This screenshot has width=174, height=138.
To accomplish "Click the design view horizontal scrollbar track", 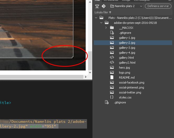I will (x=42, y=77).
